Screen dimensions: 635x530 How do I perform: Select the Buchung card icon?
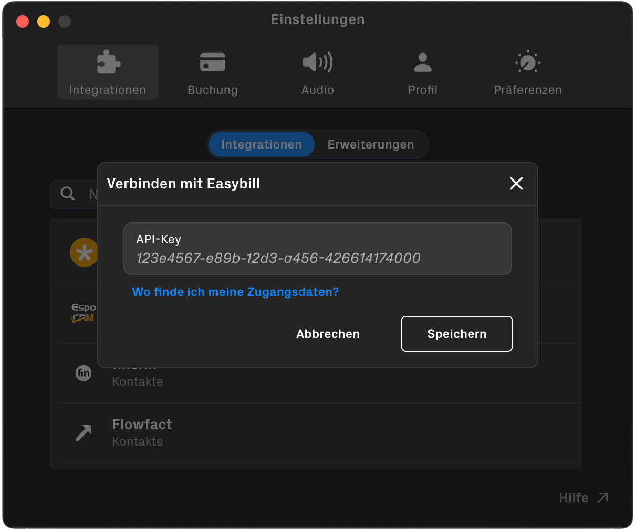point(212,61)
